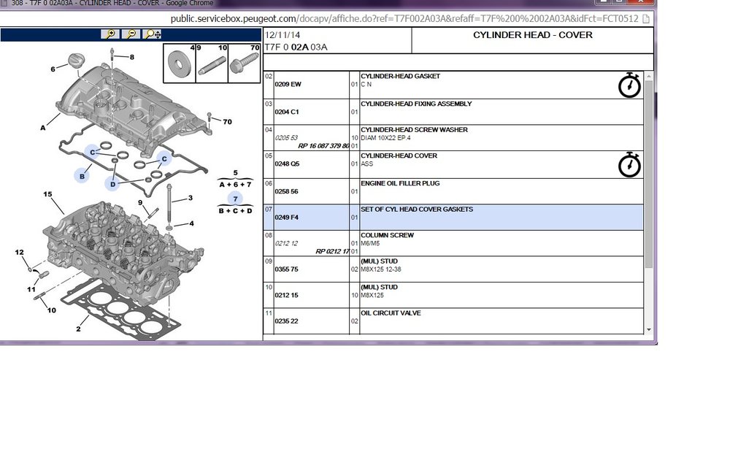Click the parts list scroll up arrow
Image resolution: width=730 pixels, height=468 pixels.
click(x=648, y=76)
